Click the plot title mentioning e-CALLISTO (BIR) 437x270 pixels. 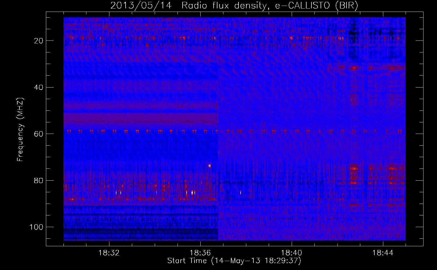234,6
